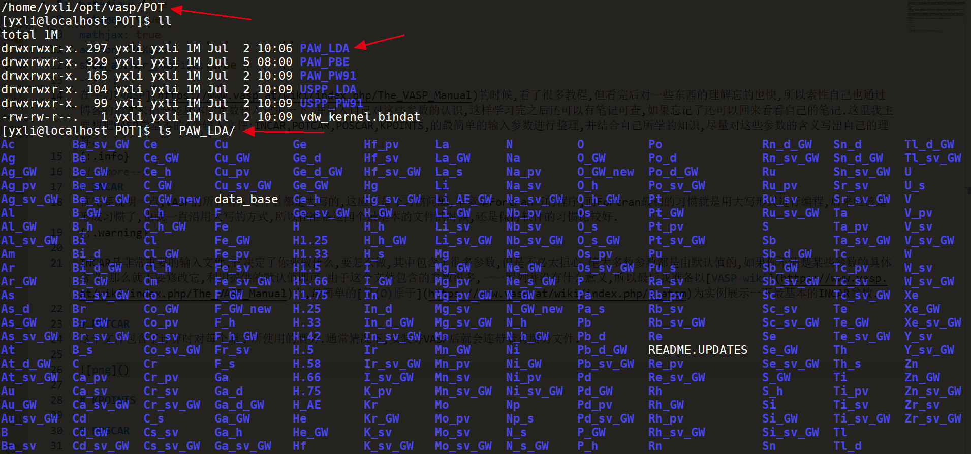
Task: Click the Rn_d_GW folder name
Action: tap(787, 144)
